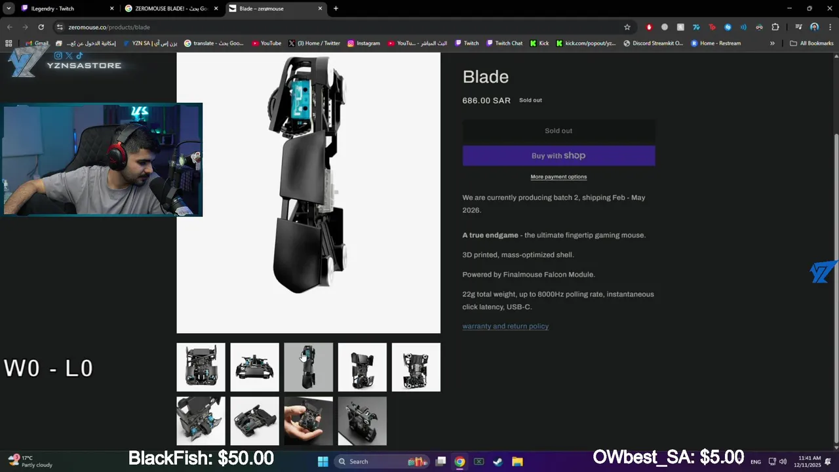Open the Windows Start menu

coord(322,462)
